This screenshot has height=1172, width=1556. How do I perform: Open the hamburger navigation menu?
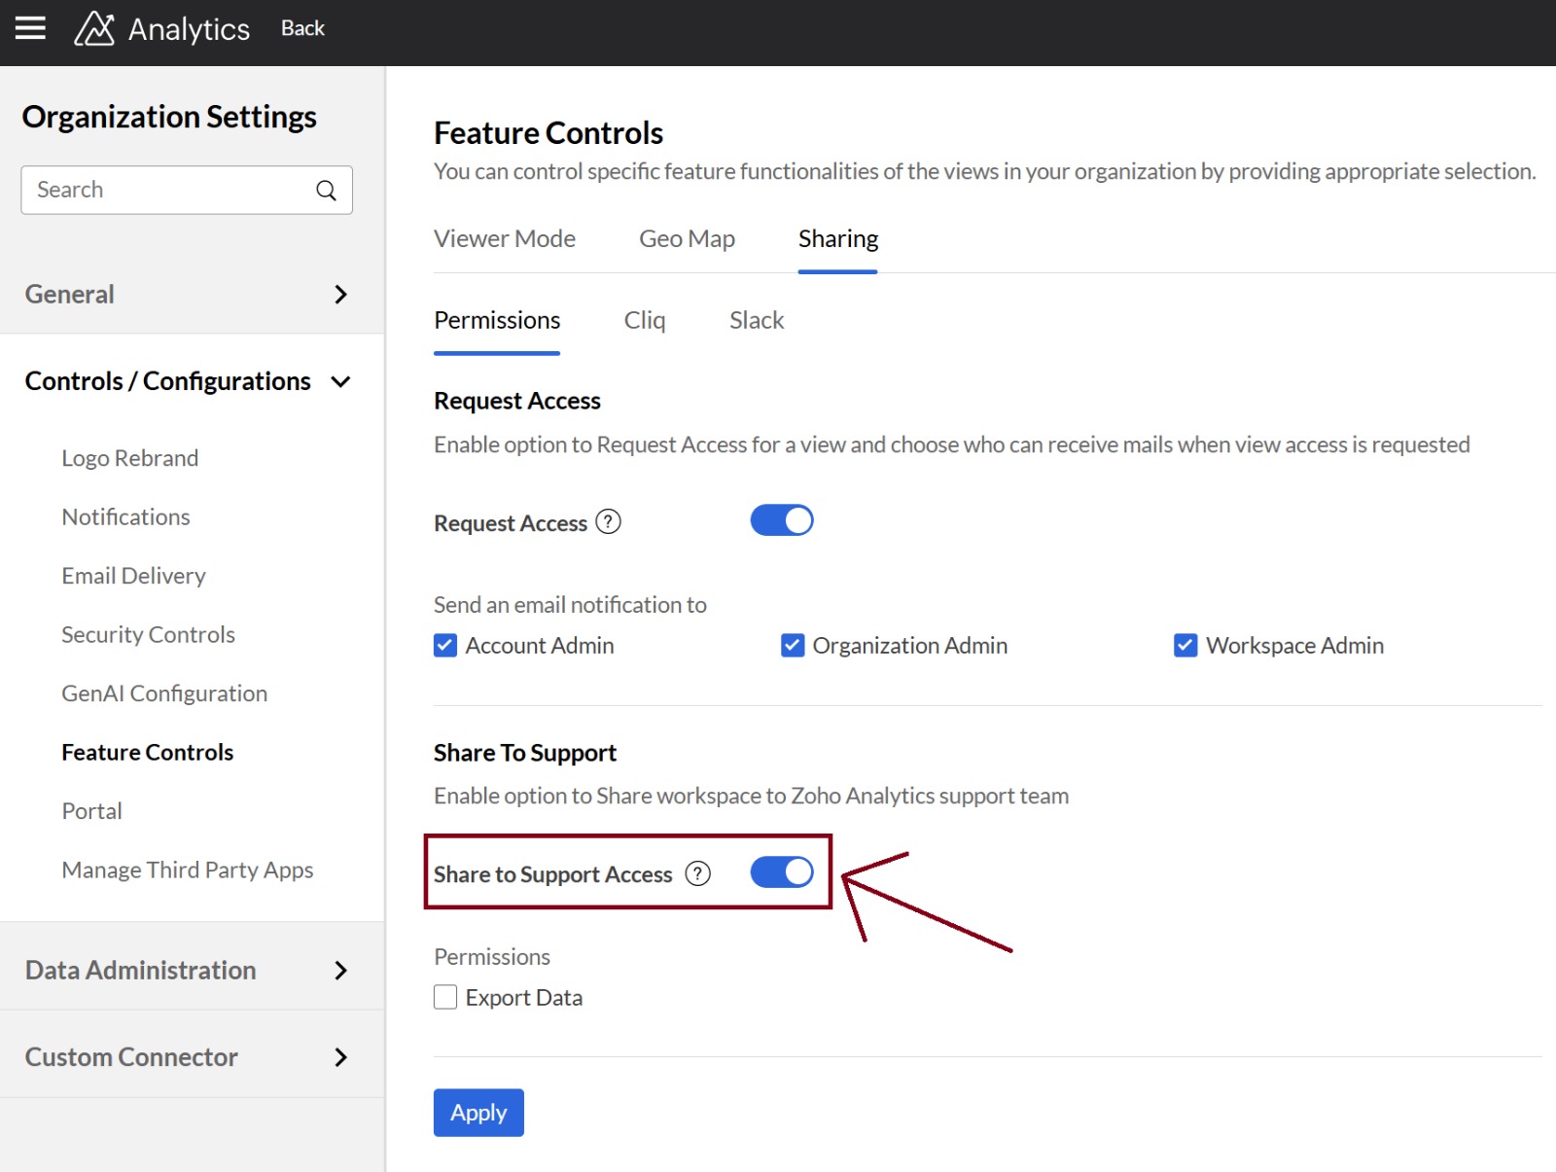pyautogui.click(x=30, y=28)
